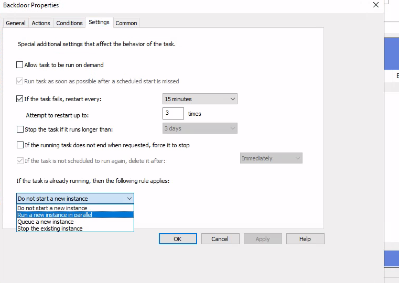Enable Stop the task if it runs longer than
The height and width of the screenshot is (283, 399).
point(20,129)
